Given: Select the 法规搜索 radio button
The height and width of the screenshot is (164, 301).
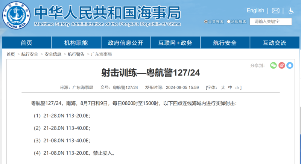Looking at the screenshot, I should point(229,22).
